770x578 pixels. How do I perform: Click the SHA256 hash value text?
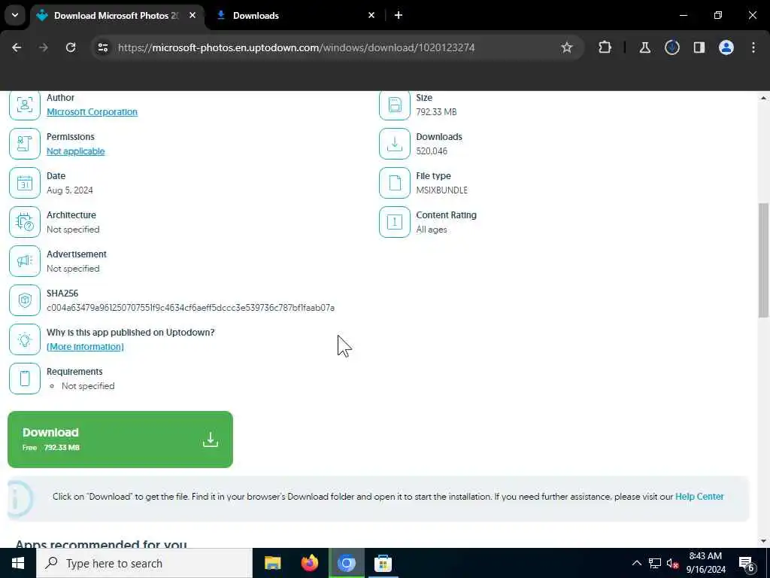[190, 308]
